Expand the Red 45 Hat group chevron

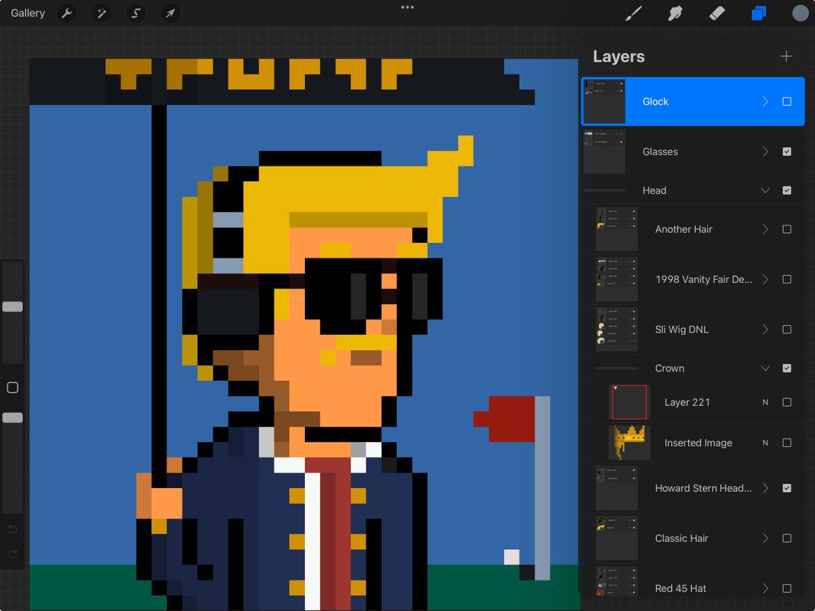(765, 588)
